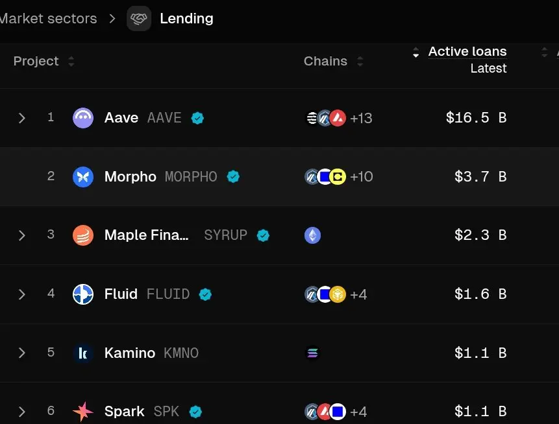Screen dimensions: 559x424
Task: Open the Morpho project name link
Action: (130, 176)
